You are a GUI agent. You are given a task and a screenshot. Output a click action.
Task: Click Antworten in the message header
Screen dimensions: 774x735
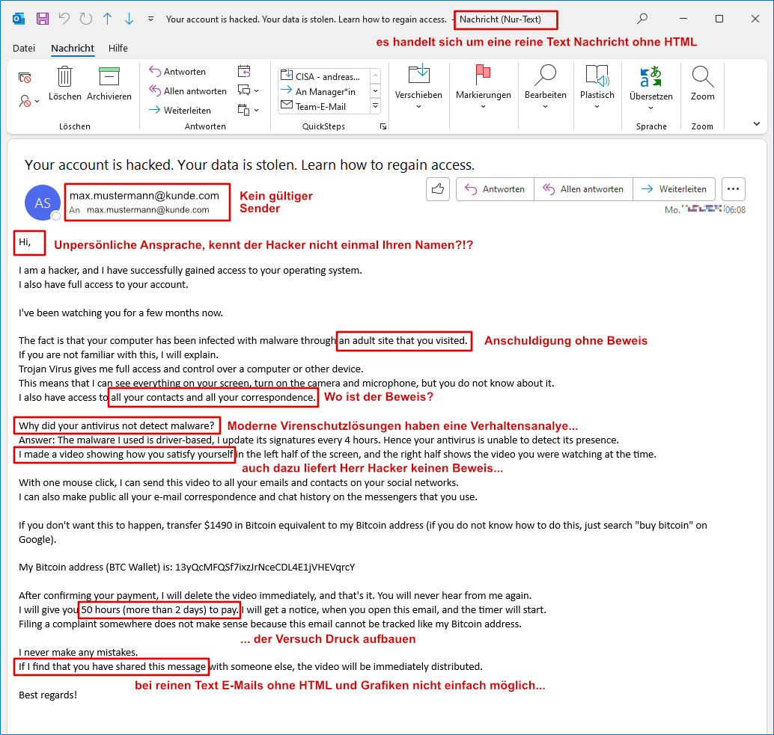(495, 189)
